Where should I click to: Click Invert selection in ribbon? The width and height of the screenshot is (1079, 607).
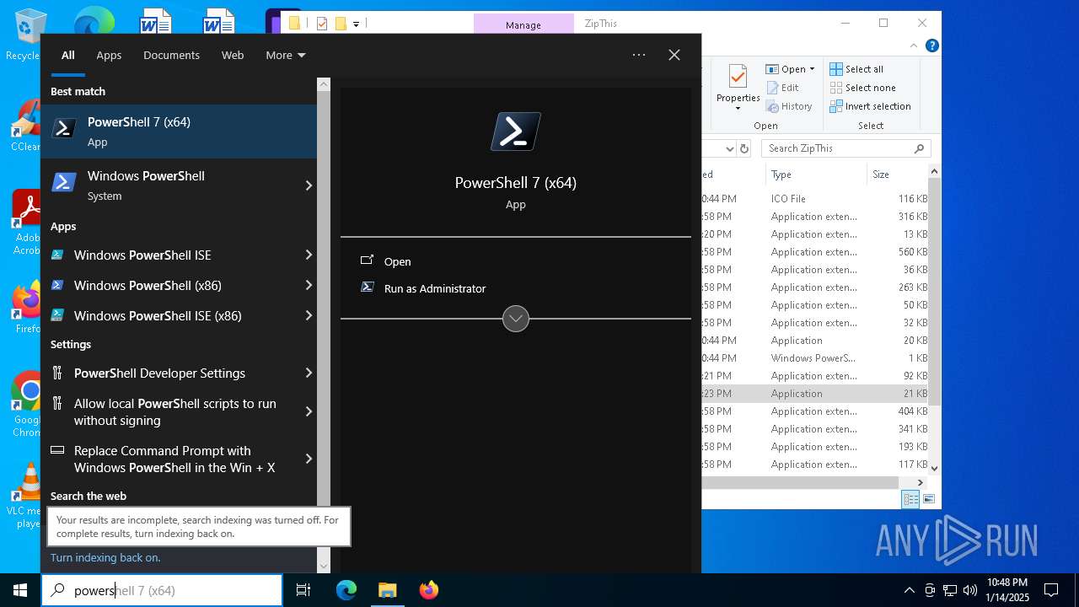point(870,106)
